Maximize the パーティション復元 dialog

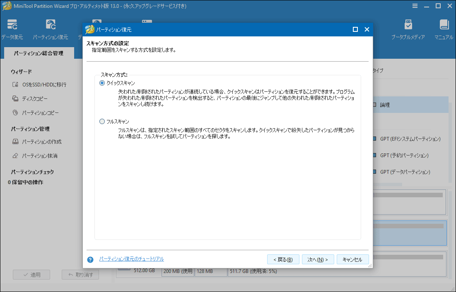(355, 29)
